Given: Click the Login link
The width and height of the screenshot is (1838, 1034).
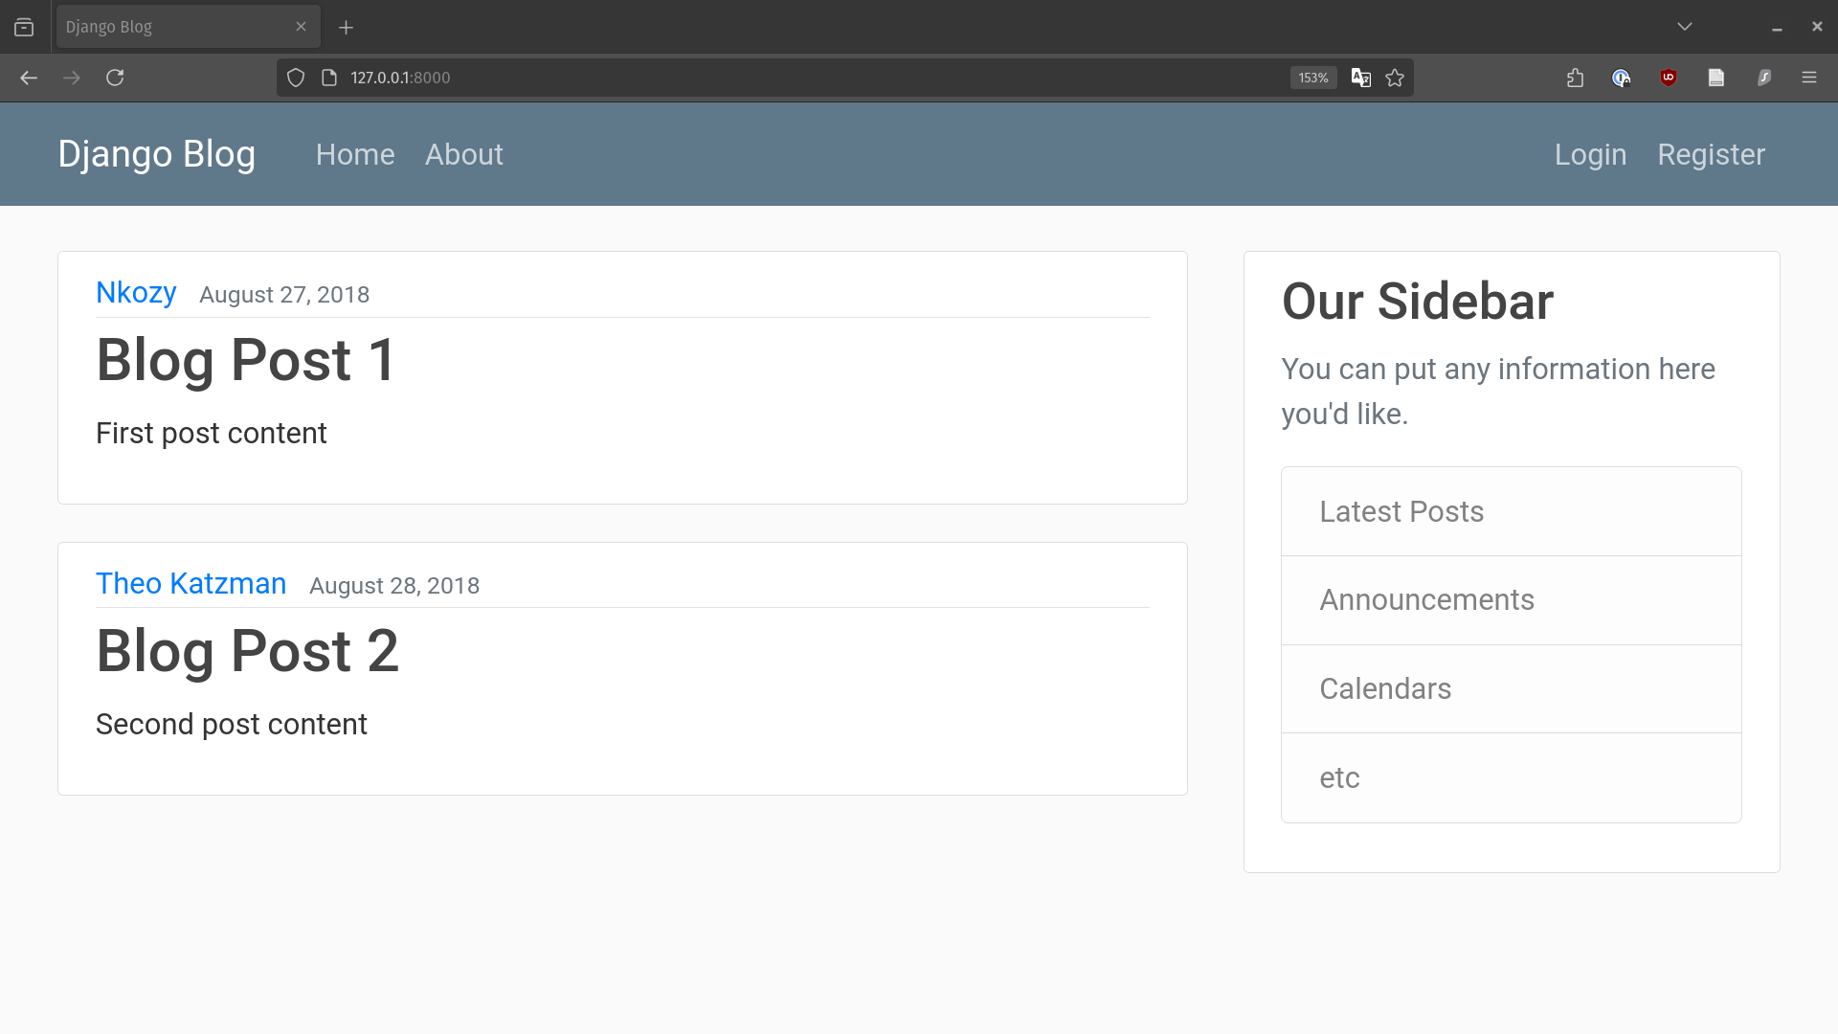Looking at the screenshot, I should pyautogui.click(x=1590, y=154).
